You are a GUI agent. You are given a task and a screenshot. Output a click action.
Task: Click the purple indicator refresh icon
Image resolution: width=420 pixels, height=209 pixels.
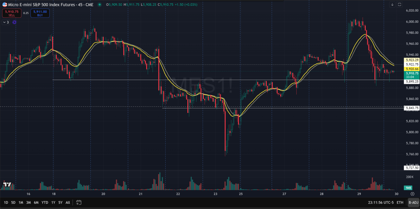pyautogui.click(x=14, y=22)
